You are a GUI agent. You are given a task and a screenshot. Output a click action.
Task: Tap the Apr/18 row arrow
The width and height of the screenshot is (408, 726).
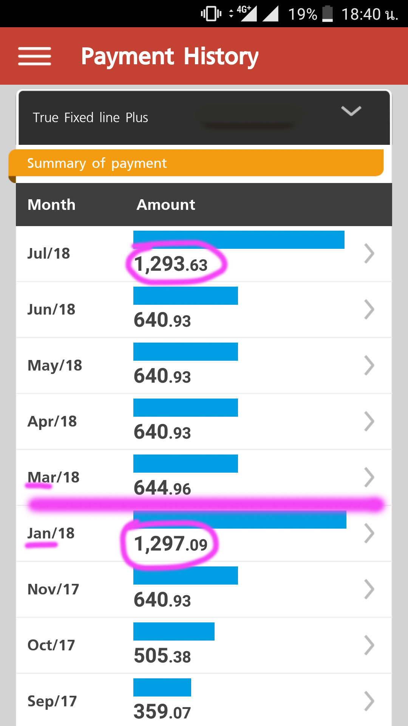tap(369, 421)
